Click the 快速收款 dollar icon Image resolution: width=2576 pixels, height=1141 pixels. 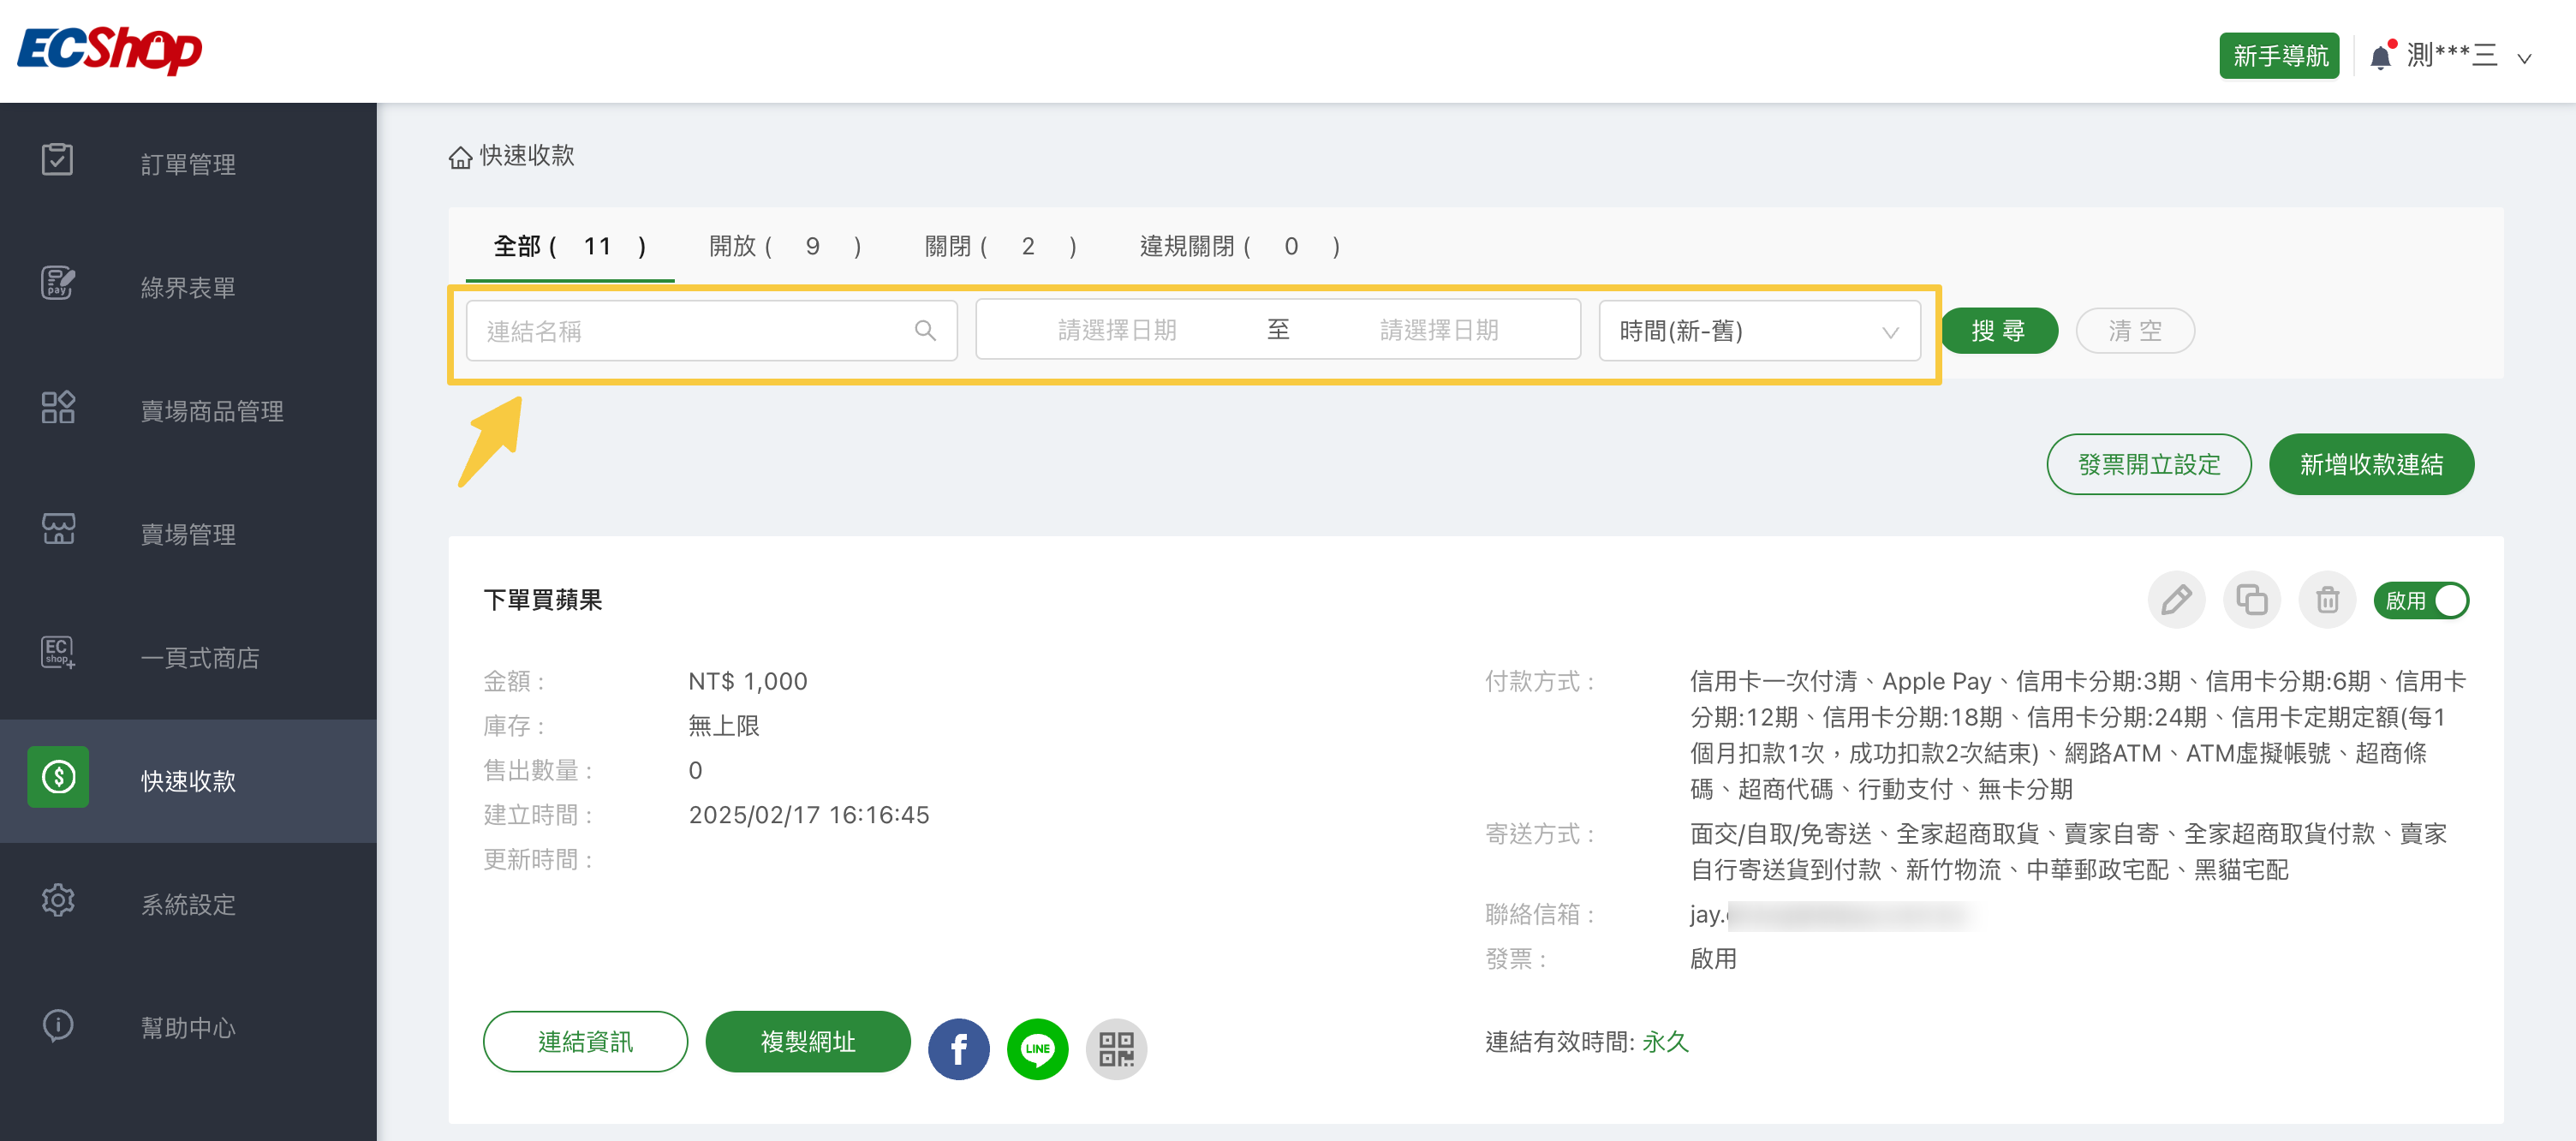[x=58, y=778]
